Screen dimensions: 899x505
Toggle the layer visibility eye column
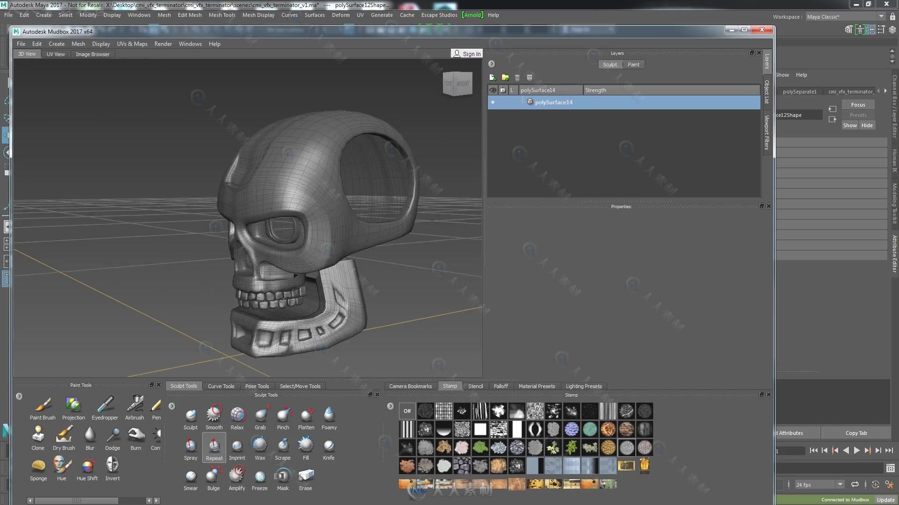tap(493, 90)
